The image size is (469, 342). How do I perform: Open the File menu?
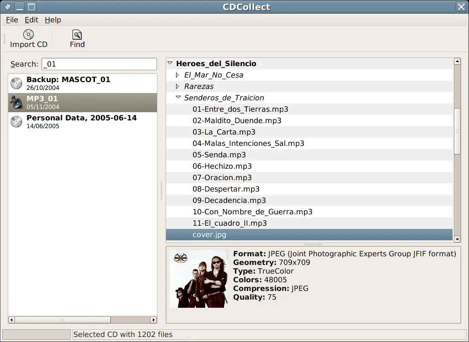coord(11,20)
